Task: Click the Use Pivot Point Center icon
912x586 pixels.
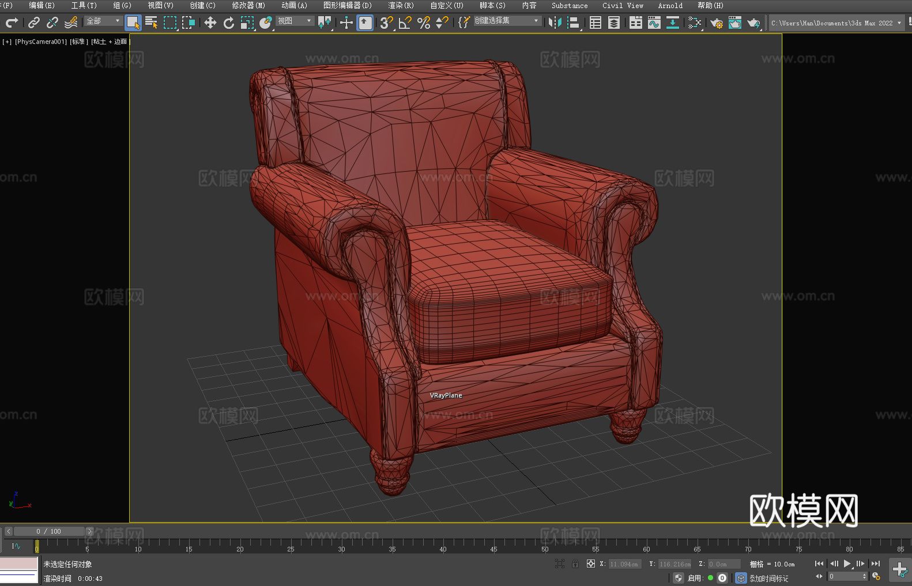Action: point(325,22)
